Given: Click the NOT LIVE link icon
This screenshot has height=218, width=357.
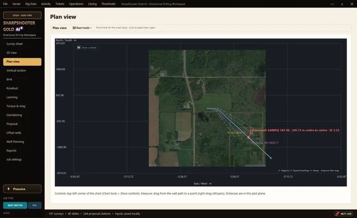Looking at the screenshot, I should pyautogui.click(x=337, y=214).
